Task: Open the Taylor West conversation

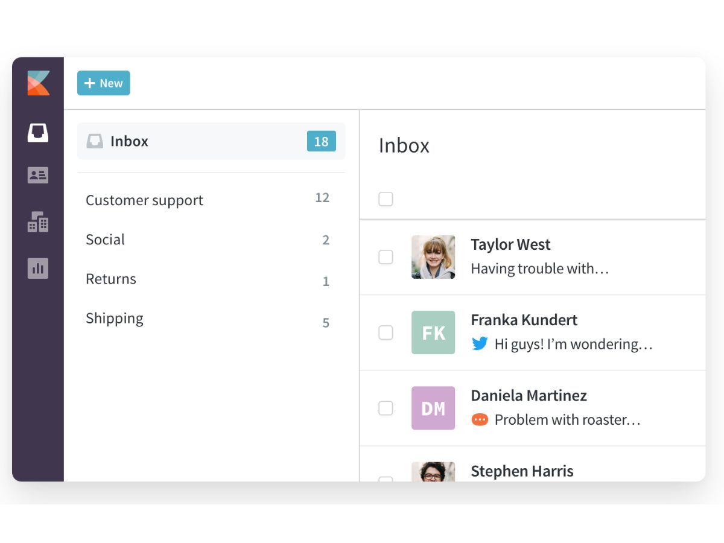Action: click(533, 257)
